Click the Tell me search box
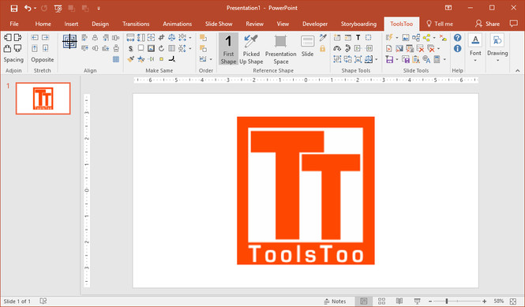 (440, 24)
